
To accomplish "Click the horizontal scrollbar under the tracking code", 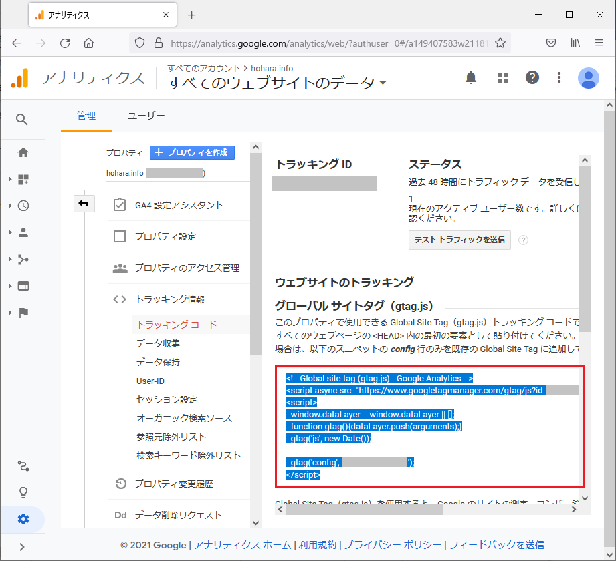I will click(x=365, y=509).
